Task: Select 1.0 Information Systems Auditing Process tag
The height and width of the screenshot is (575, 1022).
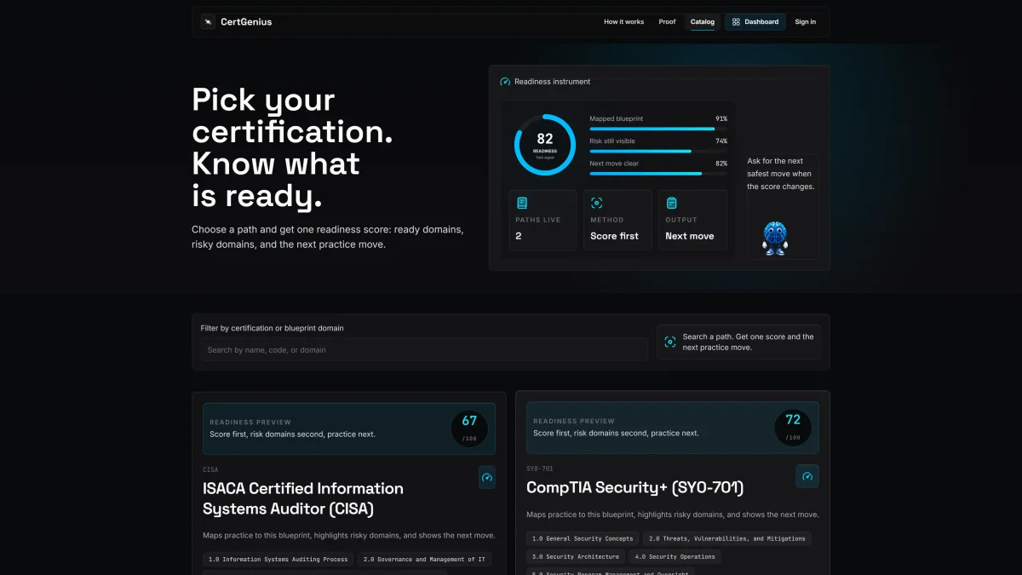Action: coord(278,560)
